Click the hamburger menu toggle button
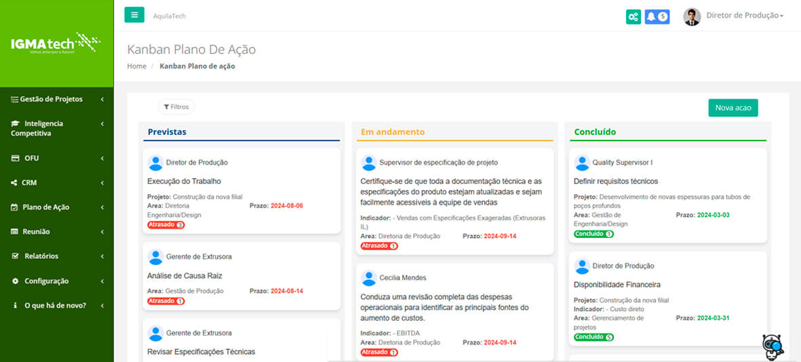The image size is (801, 362). point(134,15)
